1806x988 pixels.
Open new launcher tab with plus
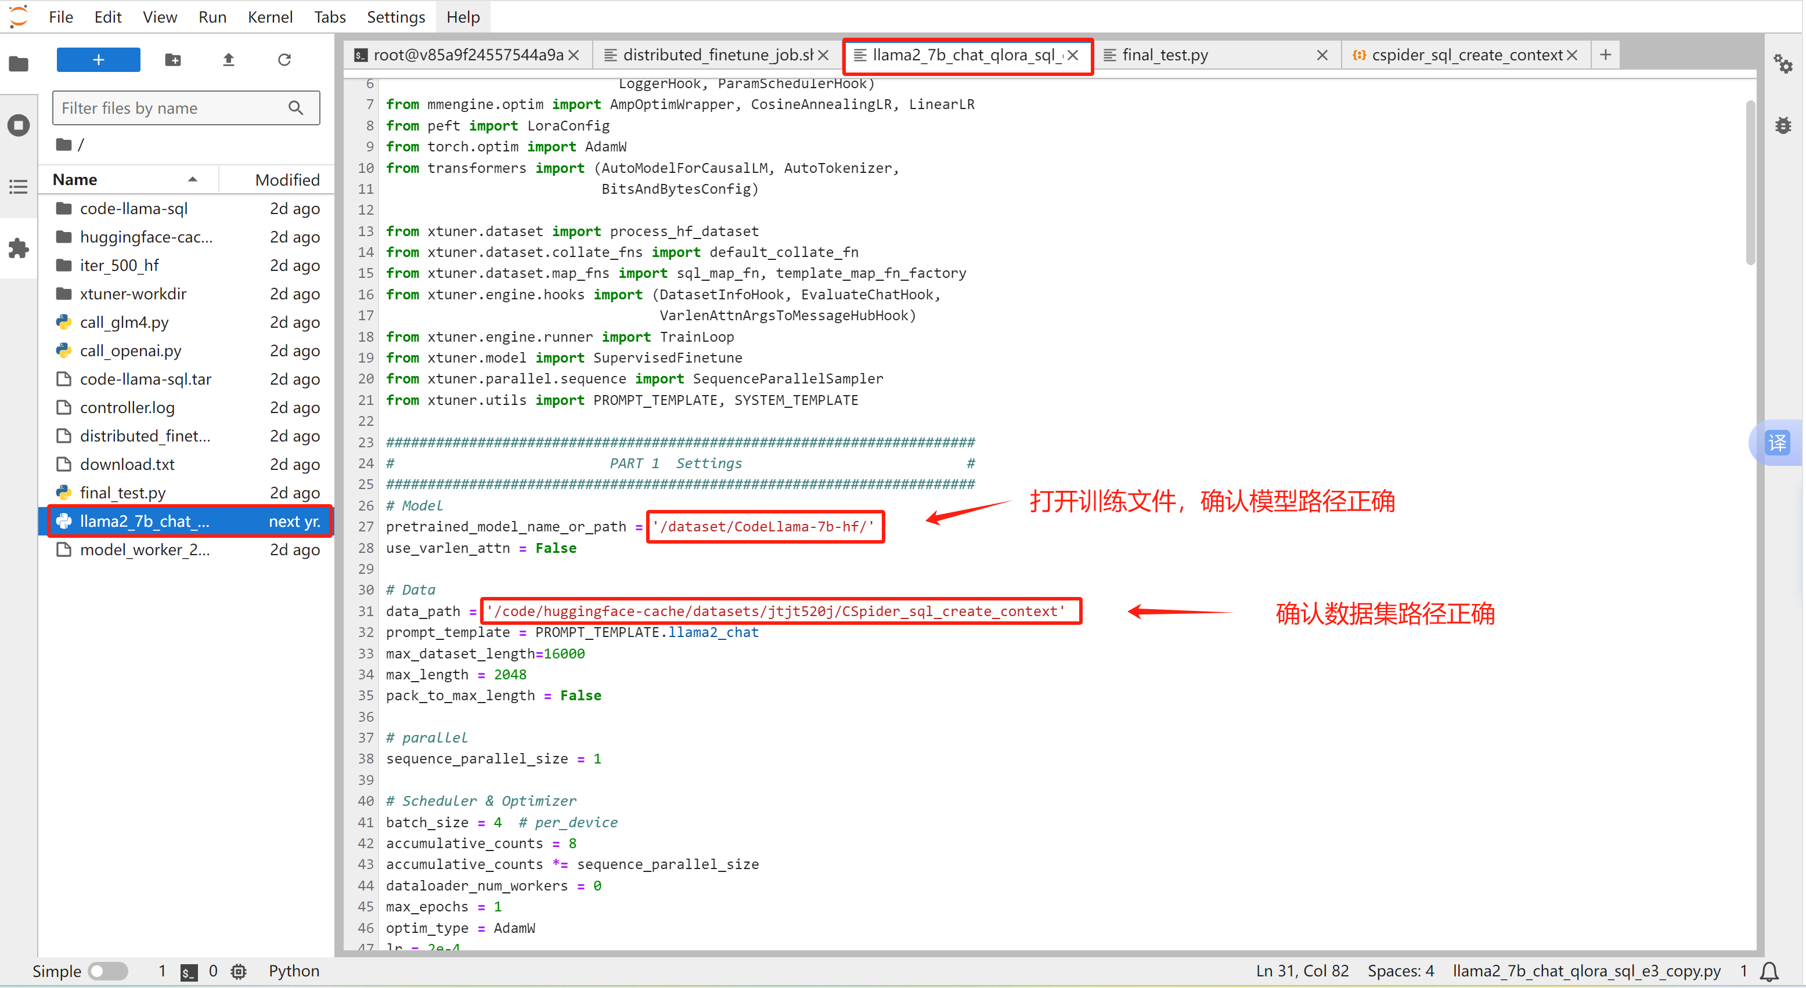tap(1606, 55)
